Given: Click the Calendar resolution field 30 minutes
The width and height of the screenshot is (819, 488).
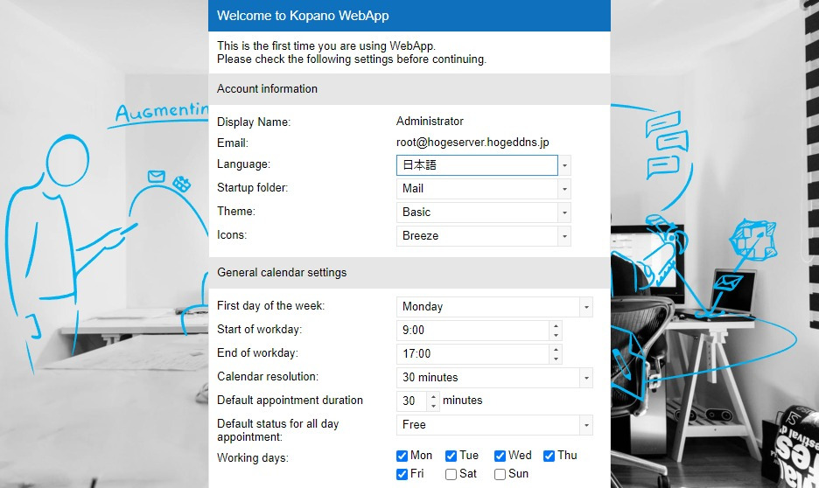Looking at the screenshot, I should (488, 377).
